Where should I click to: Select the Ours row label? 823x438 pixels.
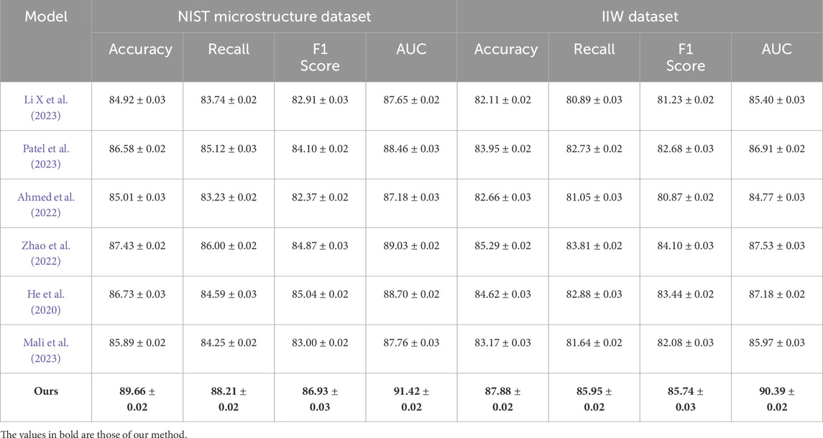[46, 392]
